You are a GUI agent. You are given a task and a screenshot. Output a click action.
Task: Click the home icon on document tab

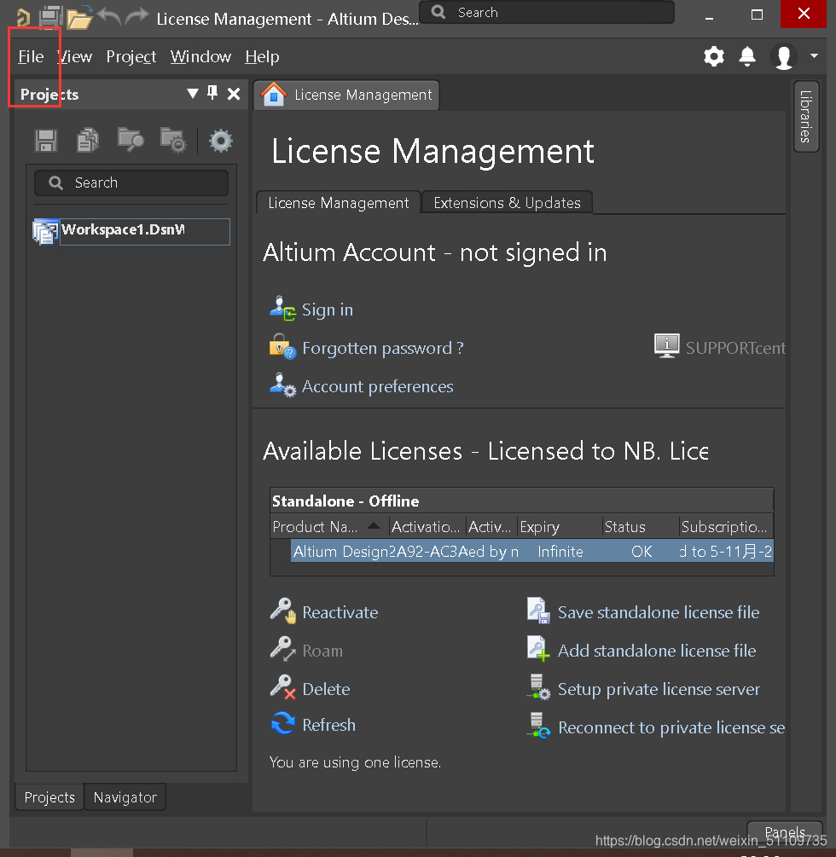coord(274,94)
